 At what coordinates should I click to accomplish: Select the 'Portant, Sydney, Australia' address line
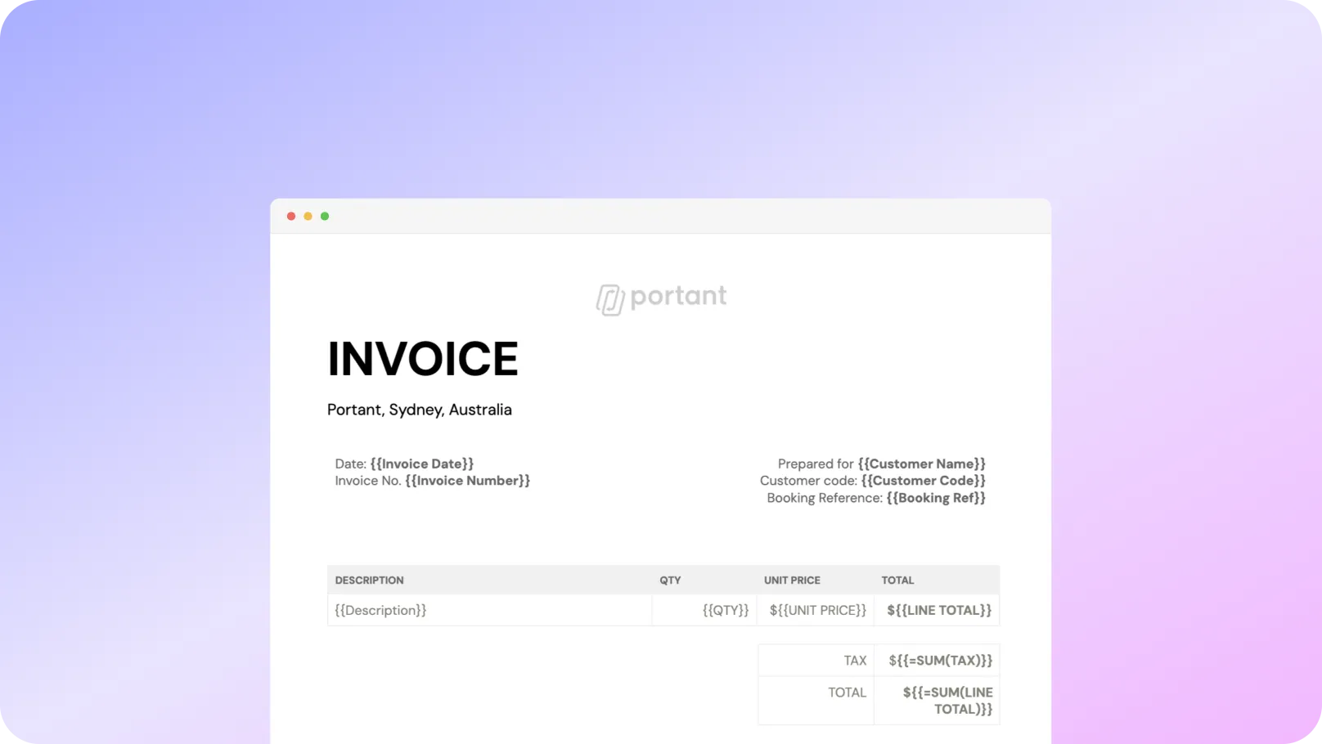420,410
